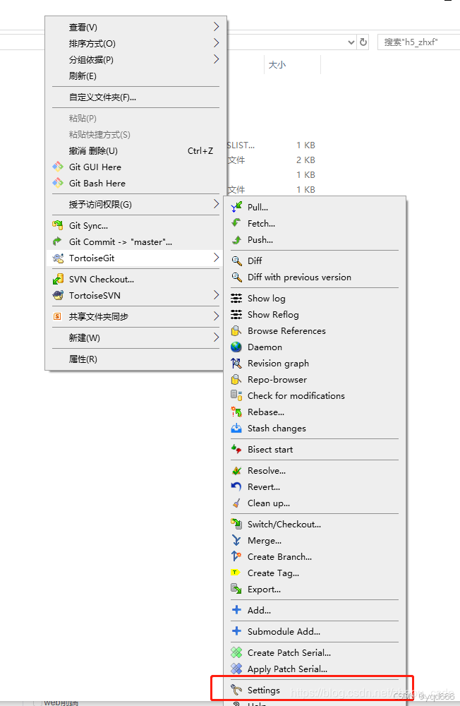Click the Create Patch Serial icon
This screenshot has height=706, width=460.
click(236, 652)
